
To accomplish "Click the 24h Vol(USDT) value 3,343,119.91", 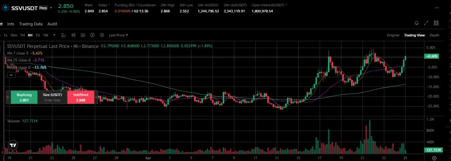I will [x=234, y=11].
